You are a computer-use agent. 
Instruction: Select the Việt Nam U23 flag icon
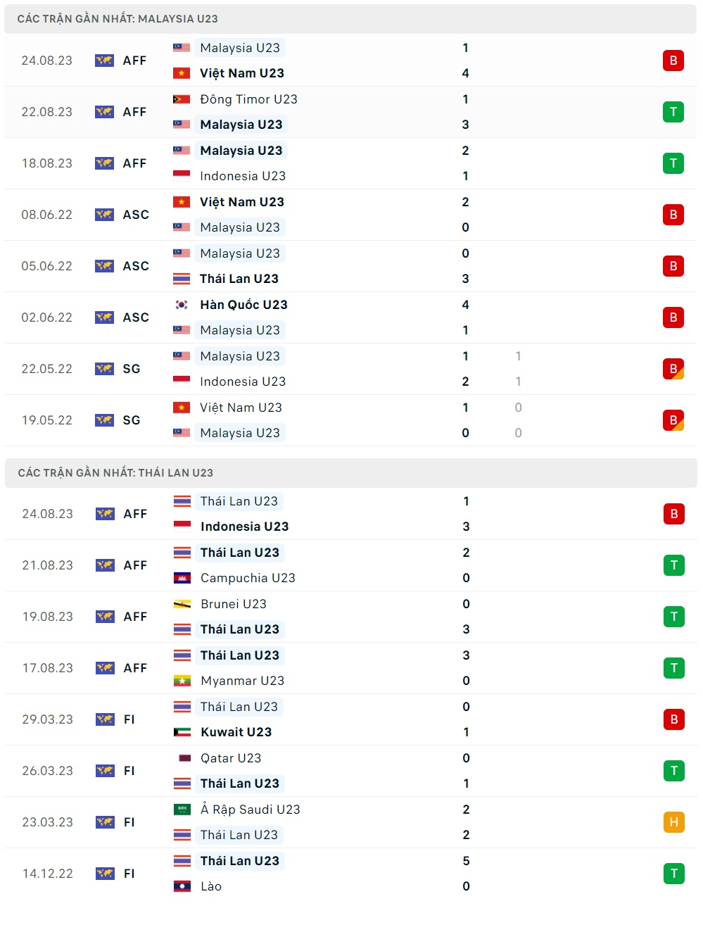click(x=182, y=73)
